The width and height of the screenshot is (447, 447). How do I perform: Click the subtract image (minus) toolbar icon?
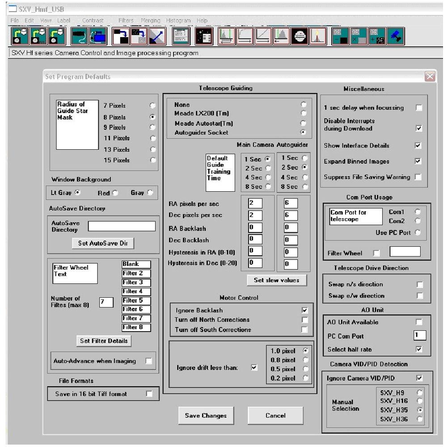[x=341, y=37]
